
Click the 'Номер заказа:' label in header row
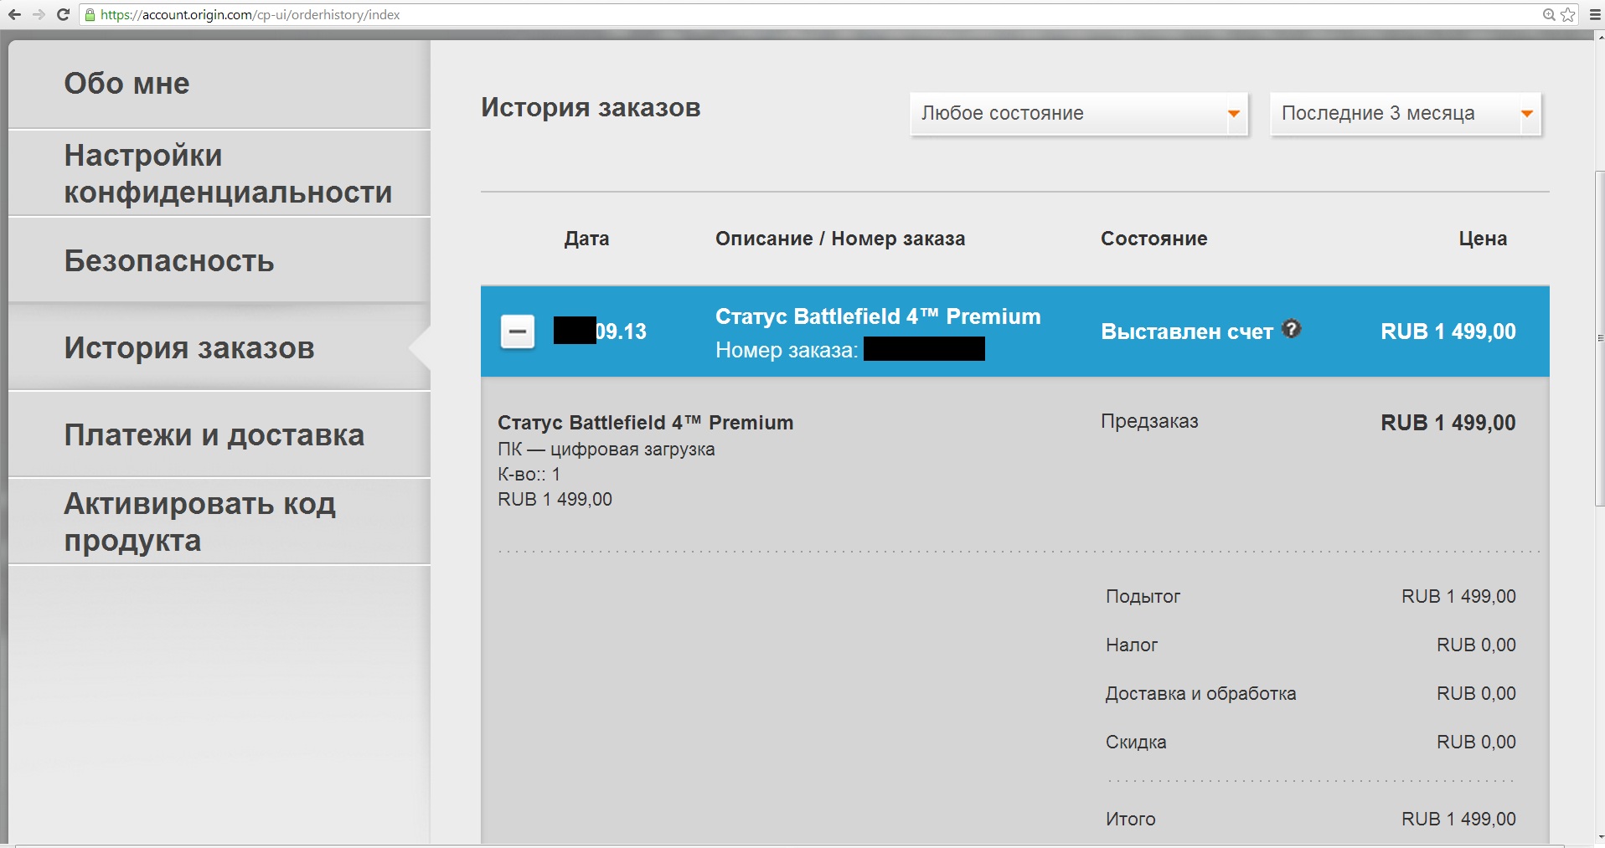click(787, 350)
